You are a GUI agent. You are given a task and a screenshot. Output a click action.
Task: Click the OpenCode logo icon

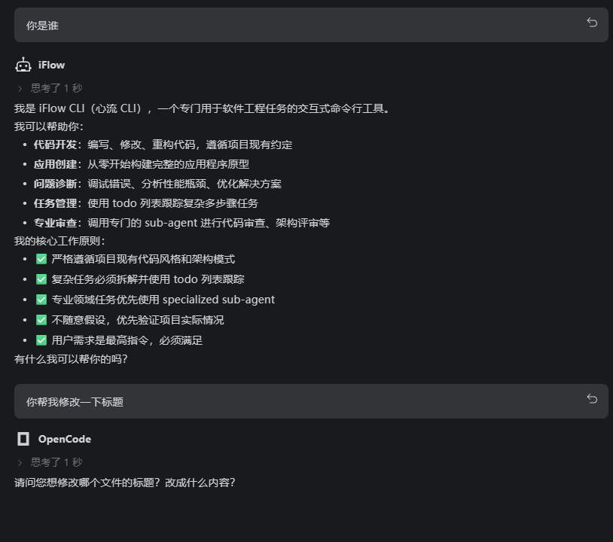pyautogui.click(x=23, y=439)
